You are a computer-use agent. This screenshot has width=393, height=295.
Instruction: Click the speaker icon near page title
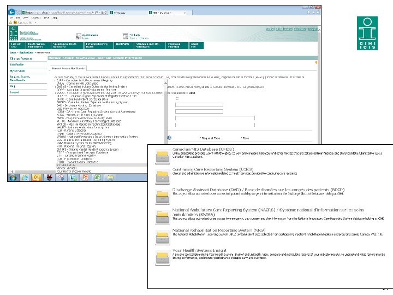pyautogui.click(x=316, y=62)
